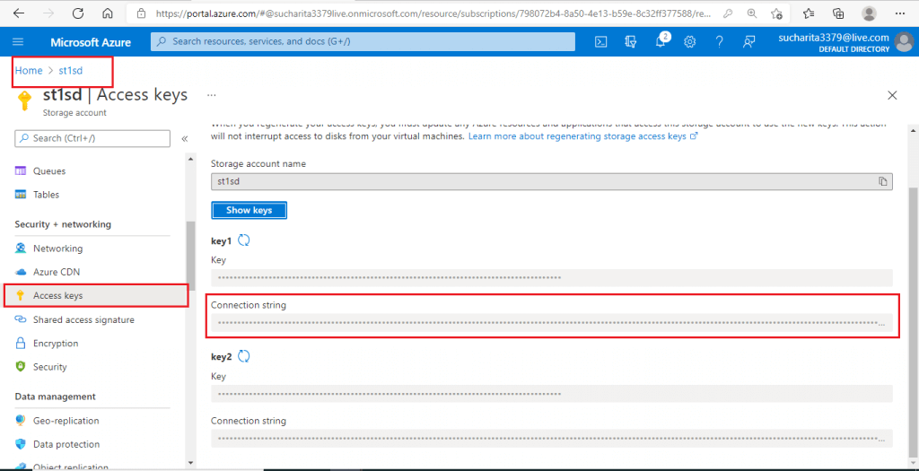Open the Directories and subscriptions filter icon
The image size is (919, 471).
[631, 41]
